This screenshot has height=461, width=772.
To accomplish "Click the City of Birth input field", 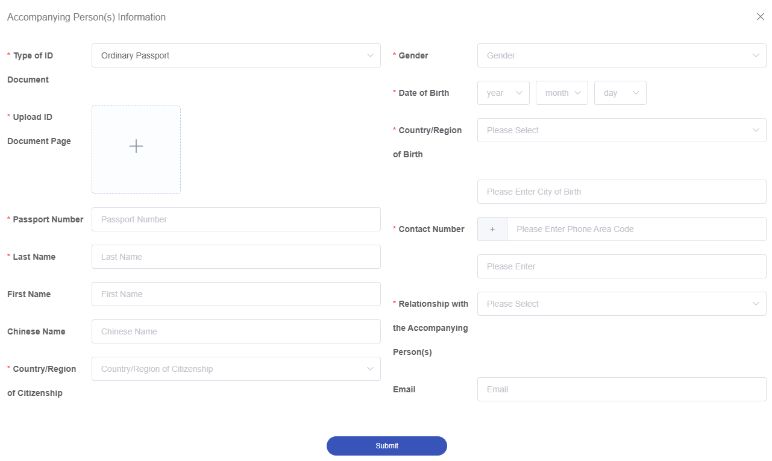I will pyautogui.click(x=621, y=192).
